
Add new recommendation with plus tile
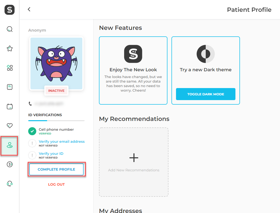pos(134,162)
